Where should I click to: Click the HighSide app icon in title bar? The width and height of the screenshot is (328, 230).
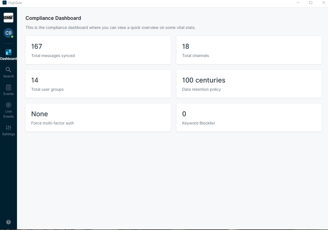coord(5,3)
